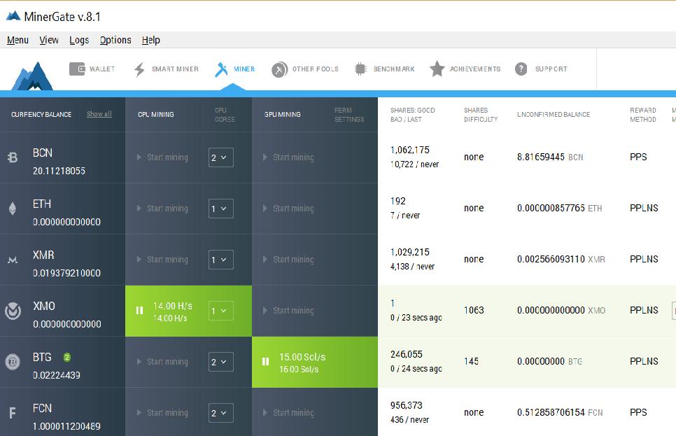Open the Logs menu

coord(79,40)
